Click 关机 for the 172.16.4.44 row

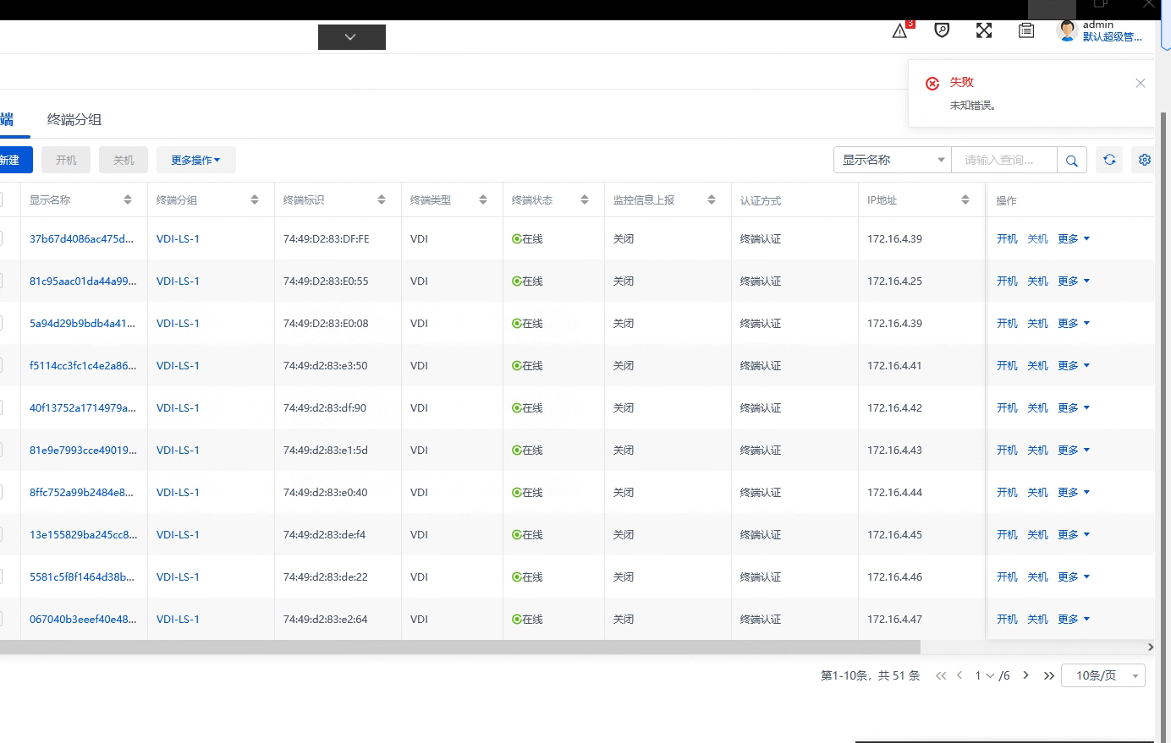(1037, 493)
